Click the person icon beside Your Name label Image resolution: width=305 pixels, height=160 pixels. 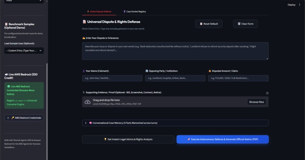pyautogui.click(x=84, y=71)
